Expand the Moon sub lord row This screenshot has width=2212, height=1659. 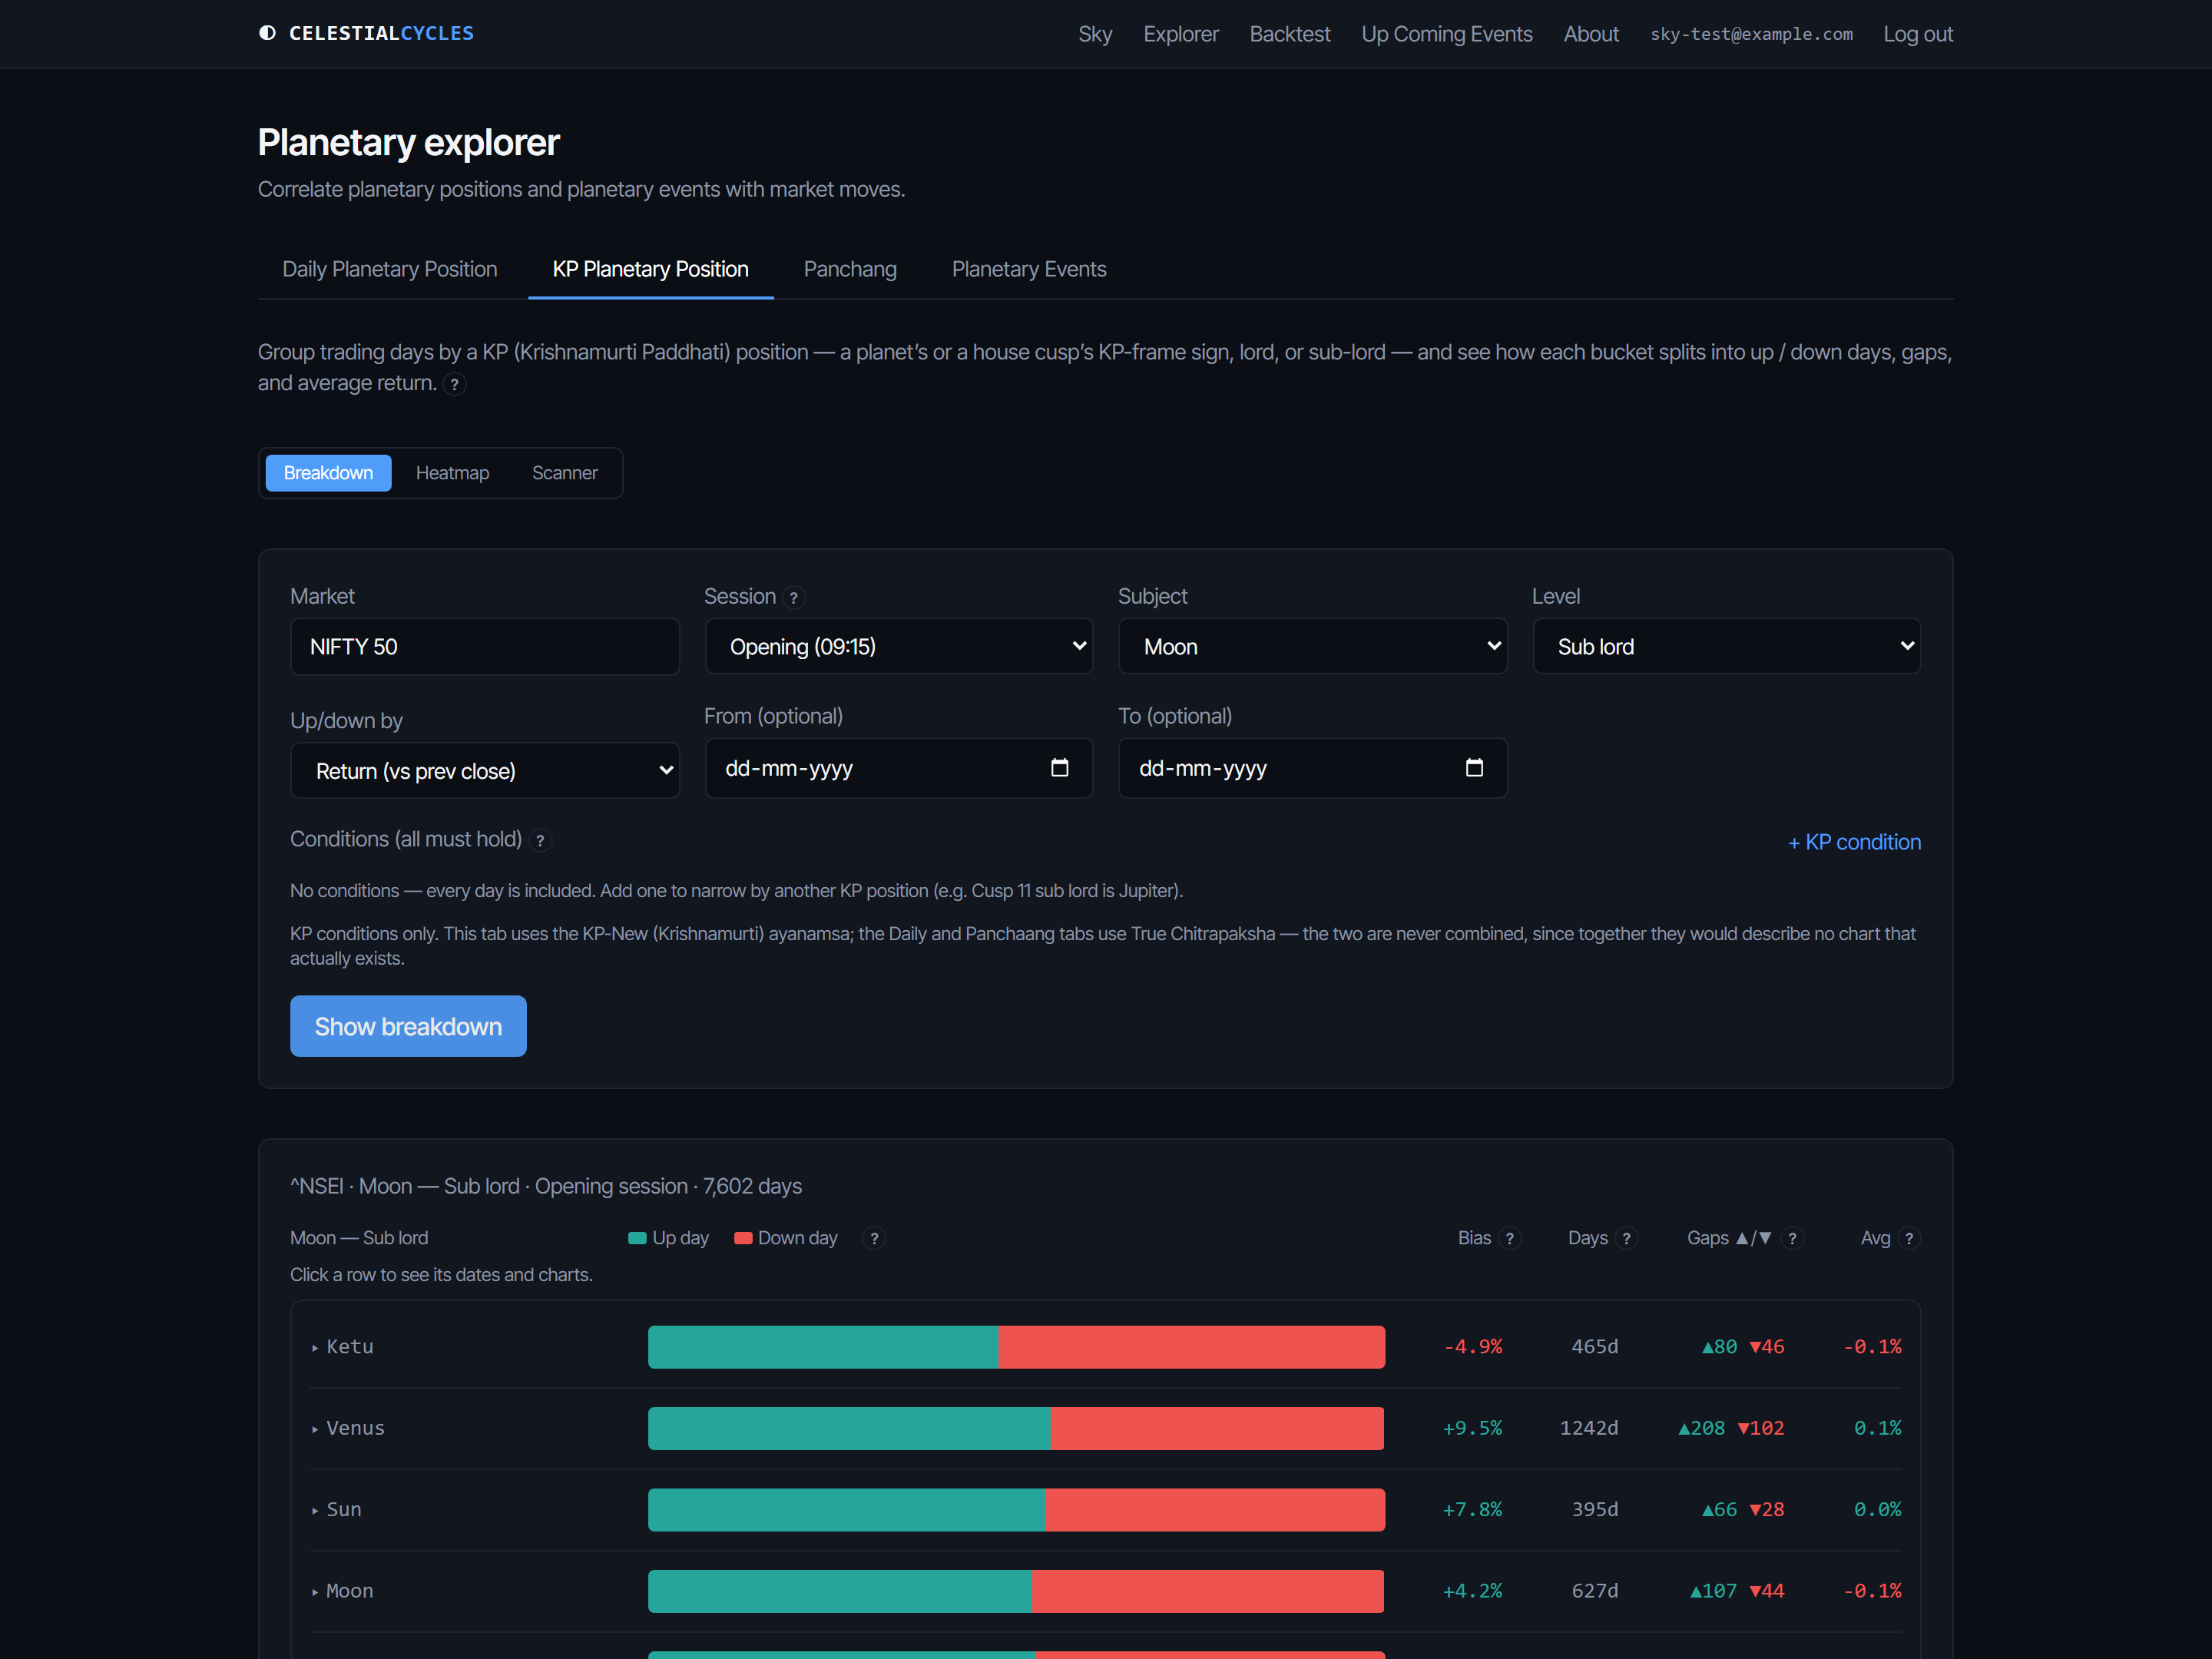click(1105, 1591)
